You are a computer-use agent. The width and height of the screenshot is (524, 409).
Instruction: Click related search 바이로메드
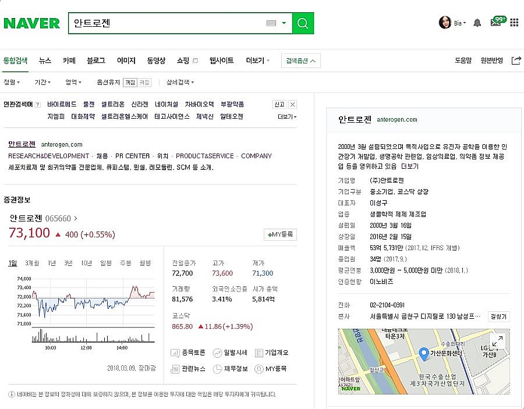click(x=62, y=104)
